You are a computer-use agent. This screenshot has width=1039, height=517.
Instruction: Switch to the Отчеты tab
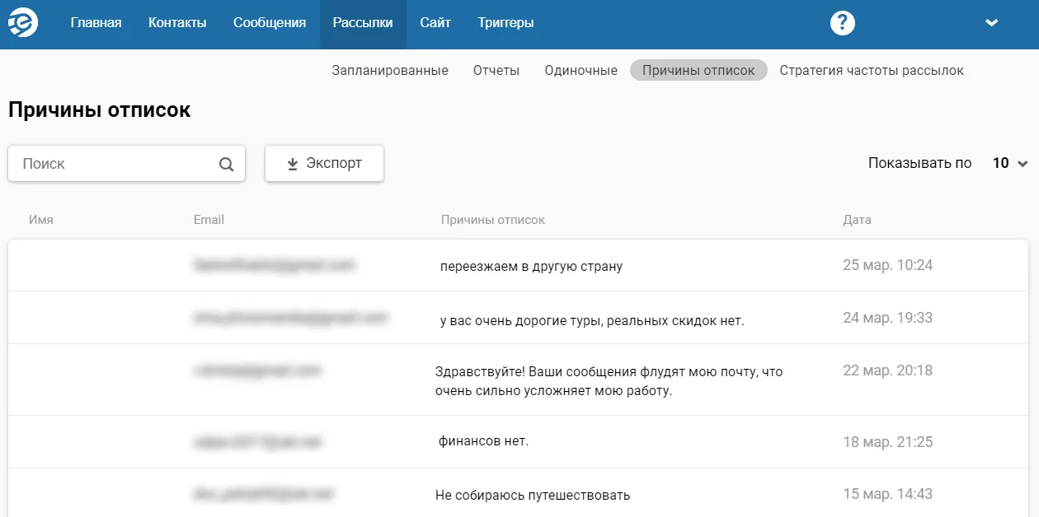(496, 70)
